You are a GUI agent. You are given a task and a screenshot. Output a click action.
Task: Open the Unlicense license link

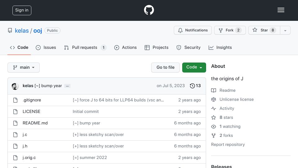point(237,100)
